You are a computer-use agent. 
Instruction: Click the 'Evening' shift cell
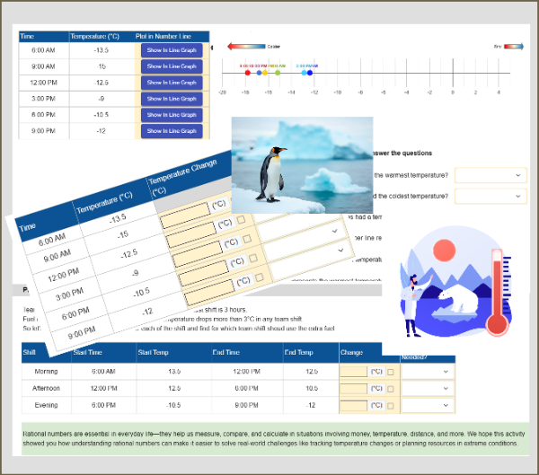(x=47, y=405)
